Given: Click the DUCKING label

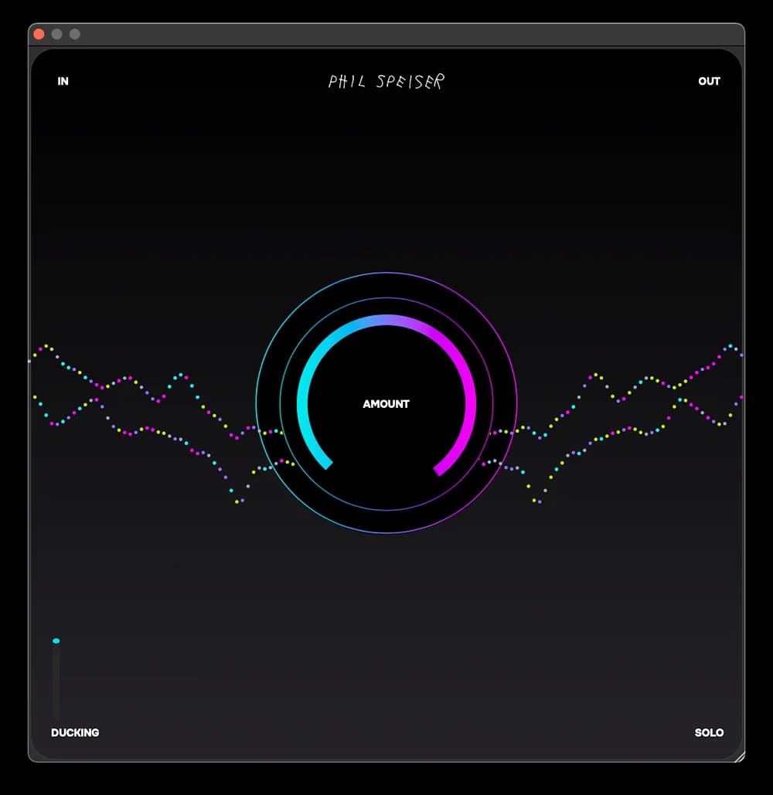Looking at the screenshot, I should [75, 732].
